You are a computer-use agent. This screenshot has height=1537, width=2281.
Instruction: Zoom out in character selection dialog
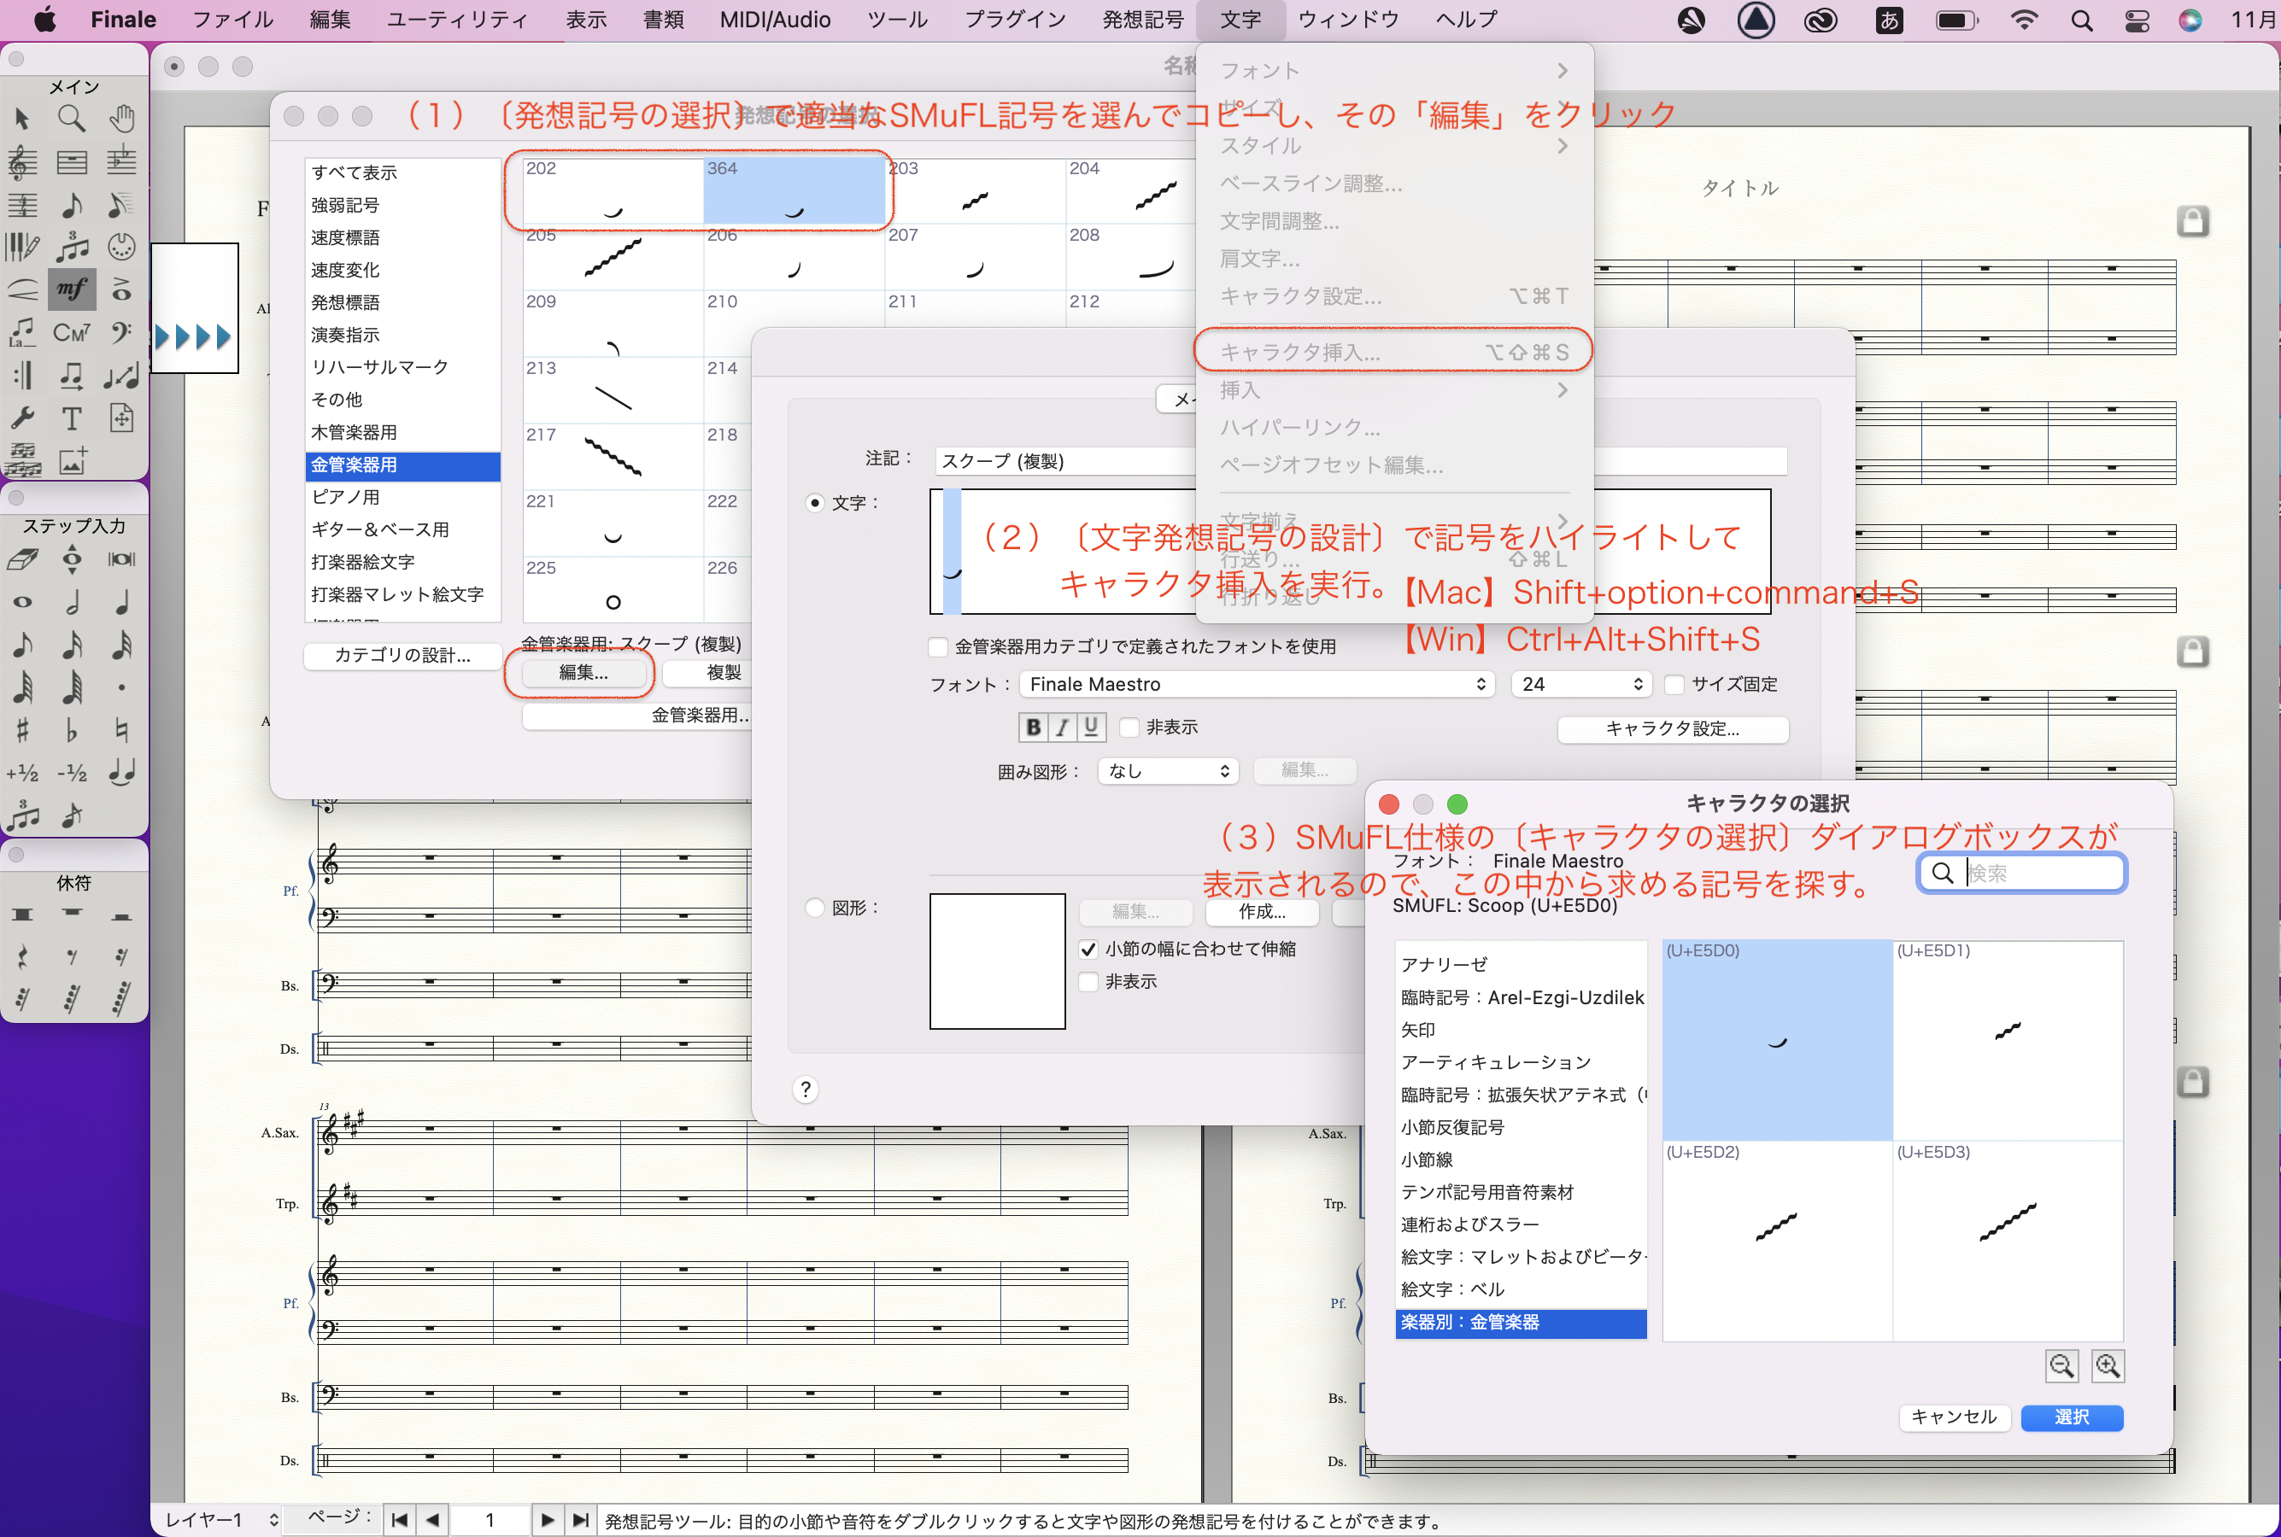coord(2061,1365)
